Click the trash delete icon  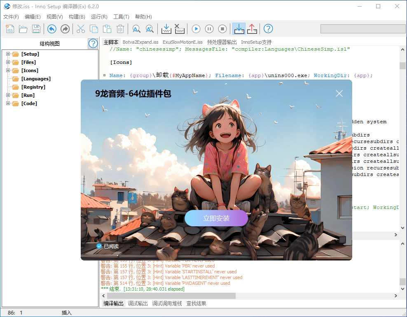point(120,29)
